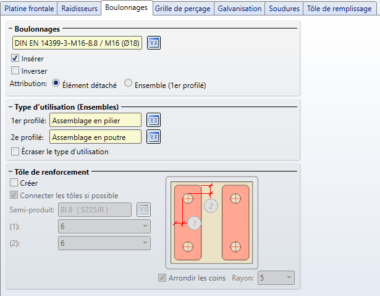This screenshot has width=380, height=296.
Task: Open Semi-produit catalog selection icon
Action: tap(143, 209)
